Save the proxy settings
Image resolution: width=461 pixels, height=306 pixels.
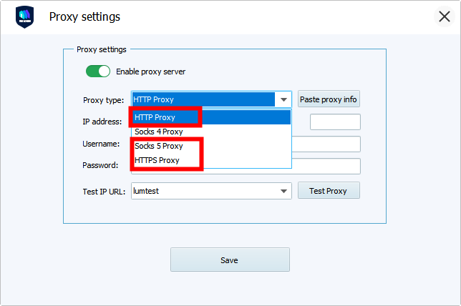click(230, 260)
